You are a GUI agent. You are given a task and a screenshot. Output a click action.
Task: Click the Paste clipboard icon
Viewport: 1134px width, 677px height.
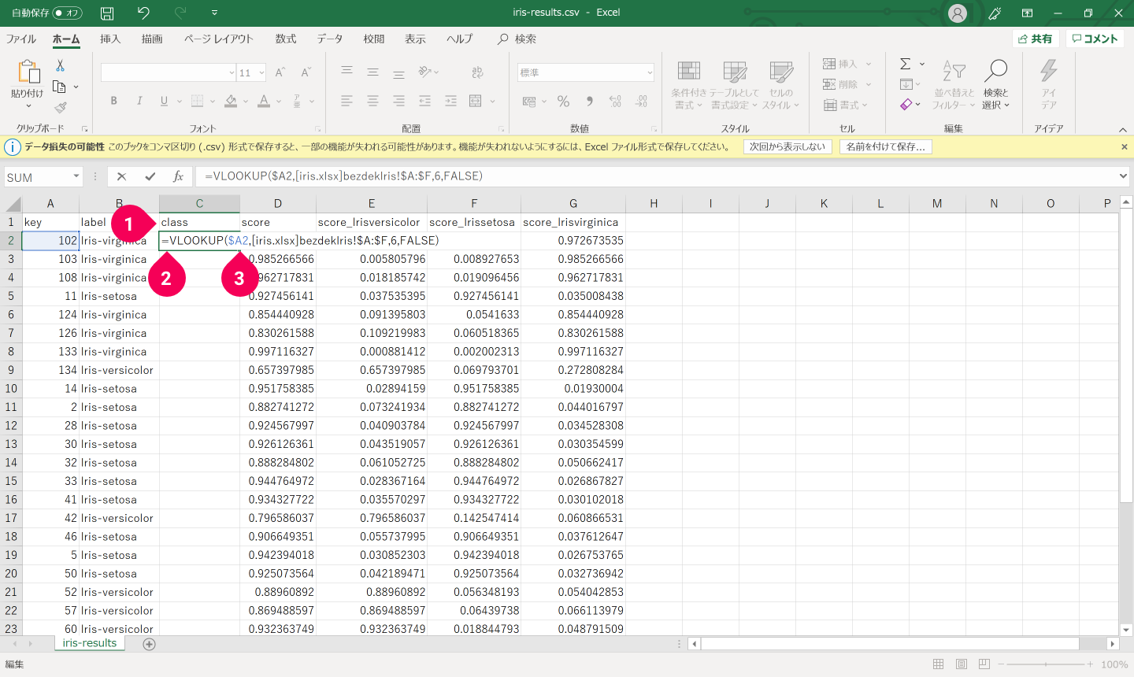coord(28,72)
